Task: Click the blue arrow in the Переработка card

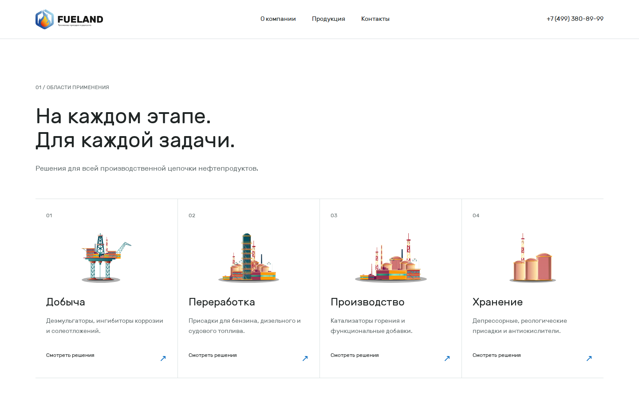Action: point(305,358)
